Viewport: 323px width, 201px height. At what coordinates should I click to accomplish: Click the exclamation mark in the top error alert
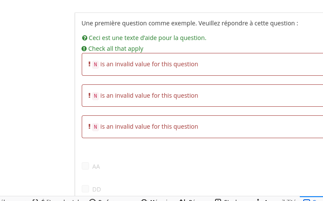[x=89, y=64]
